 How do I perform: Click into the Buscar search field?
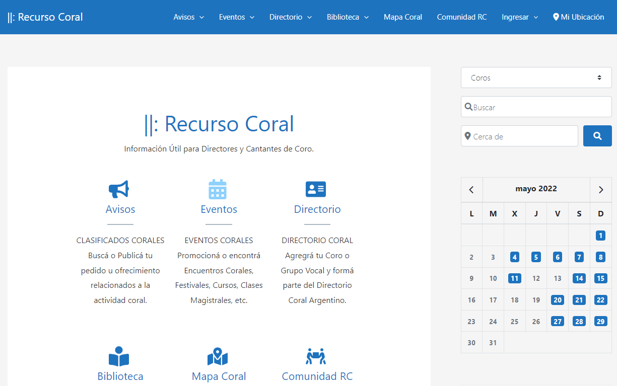point(539,107)
